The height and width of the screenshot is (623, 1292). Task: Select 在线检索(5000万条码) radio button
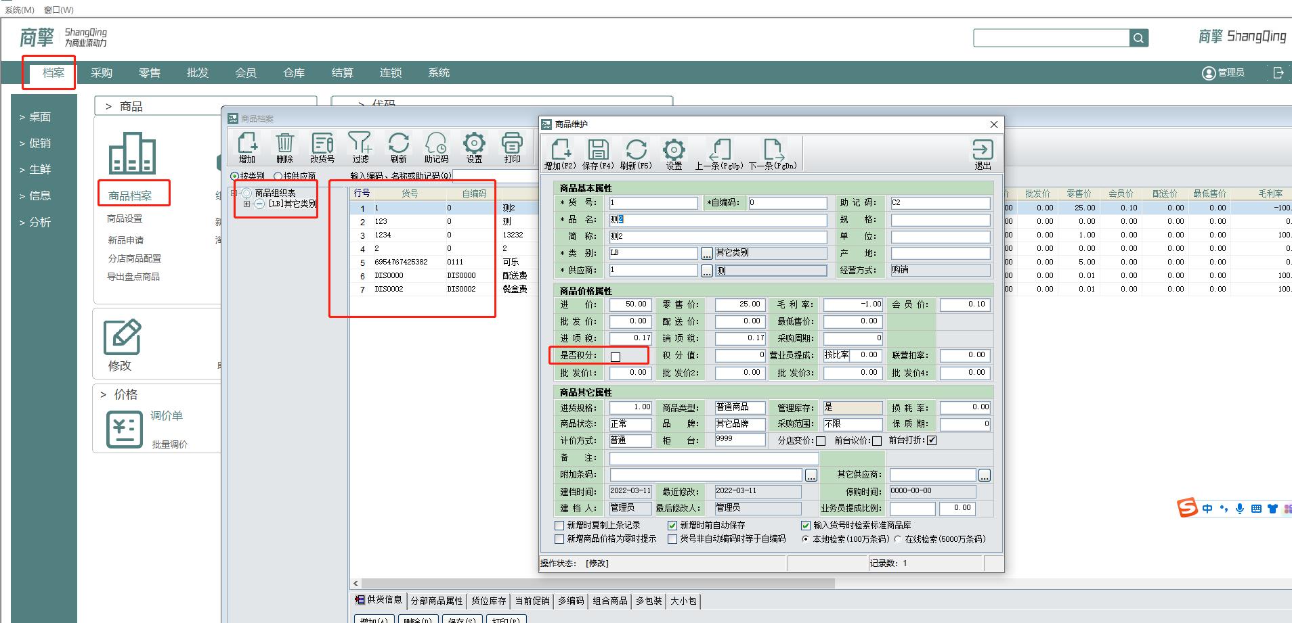(x=898, y=539)
